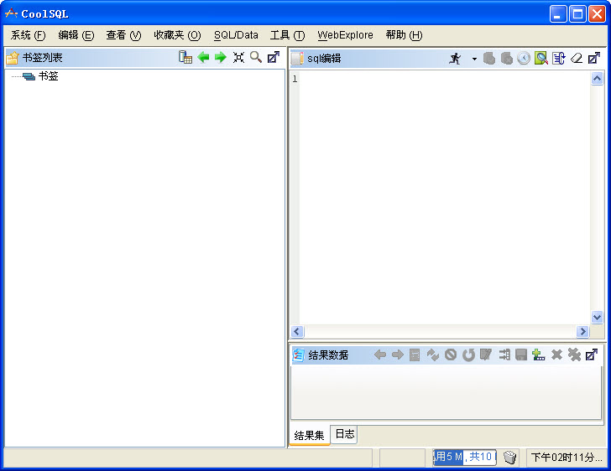
Task: Maximize the 结果数据 panel with its arrow icon
Action: 592,355
